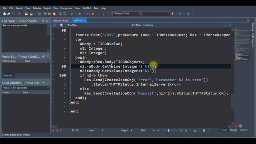Click the blue Back navigation arrow

(x=180, y=14)
